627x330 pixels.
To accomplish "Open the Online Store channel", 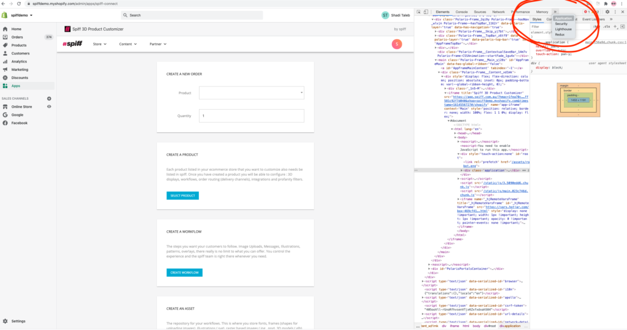I will pyautogui.click(x=21, y=107).
